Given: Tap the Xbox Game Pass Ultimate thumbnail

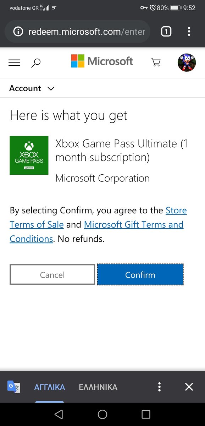Looking at the screenshot, I should (x=29, y=155).
